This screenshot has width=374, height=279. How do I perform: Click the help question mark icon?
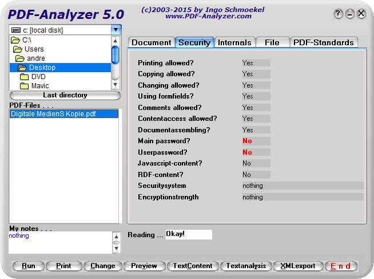338,14
